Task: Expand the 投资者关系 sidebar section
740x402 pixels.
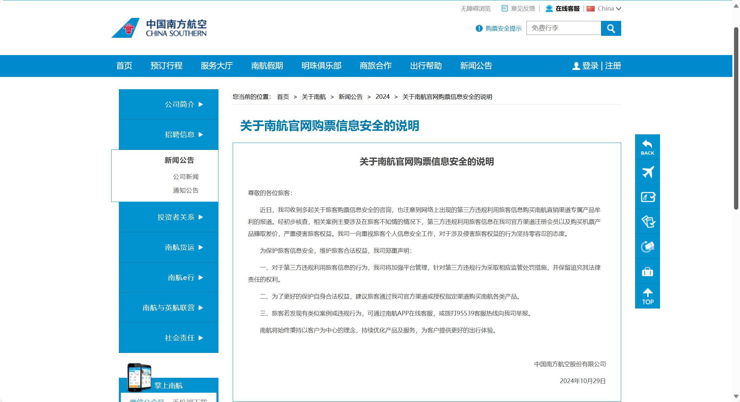Action: pos(180,217)
